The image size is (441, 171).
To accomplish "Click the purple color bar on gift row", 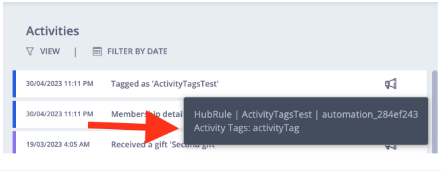I will point(14,142).
